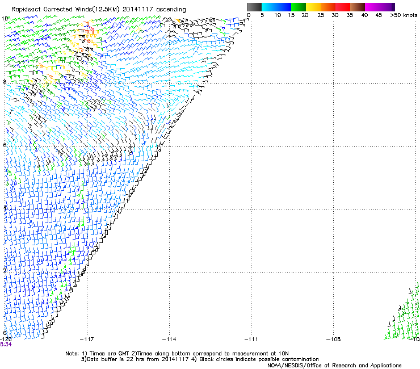
Task: Click the dark purple >50 knots swatch
Action: pyautogui.click(x=393, y=7)
